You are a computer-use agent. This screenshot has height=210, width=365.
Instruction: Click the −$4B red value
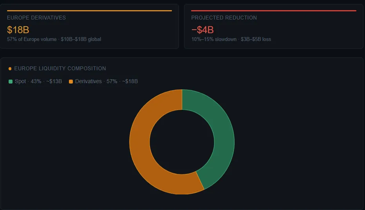[202, 30]
